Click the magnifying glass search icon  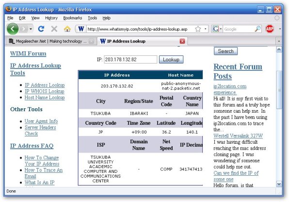[x=257, y=29]
